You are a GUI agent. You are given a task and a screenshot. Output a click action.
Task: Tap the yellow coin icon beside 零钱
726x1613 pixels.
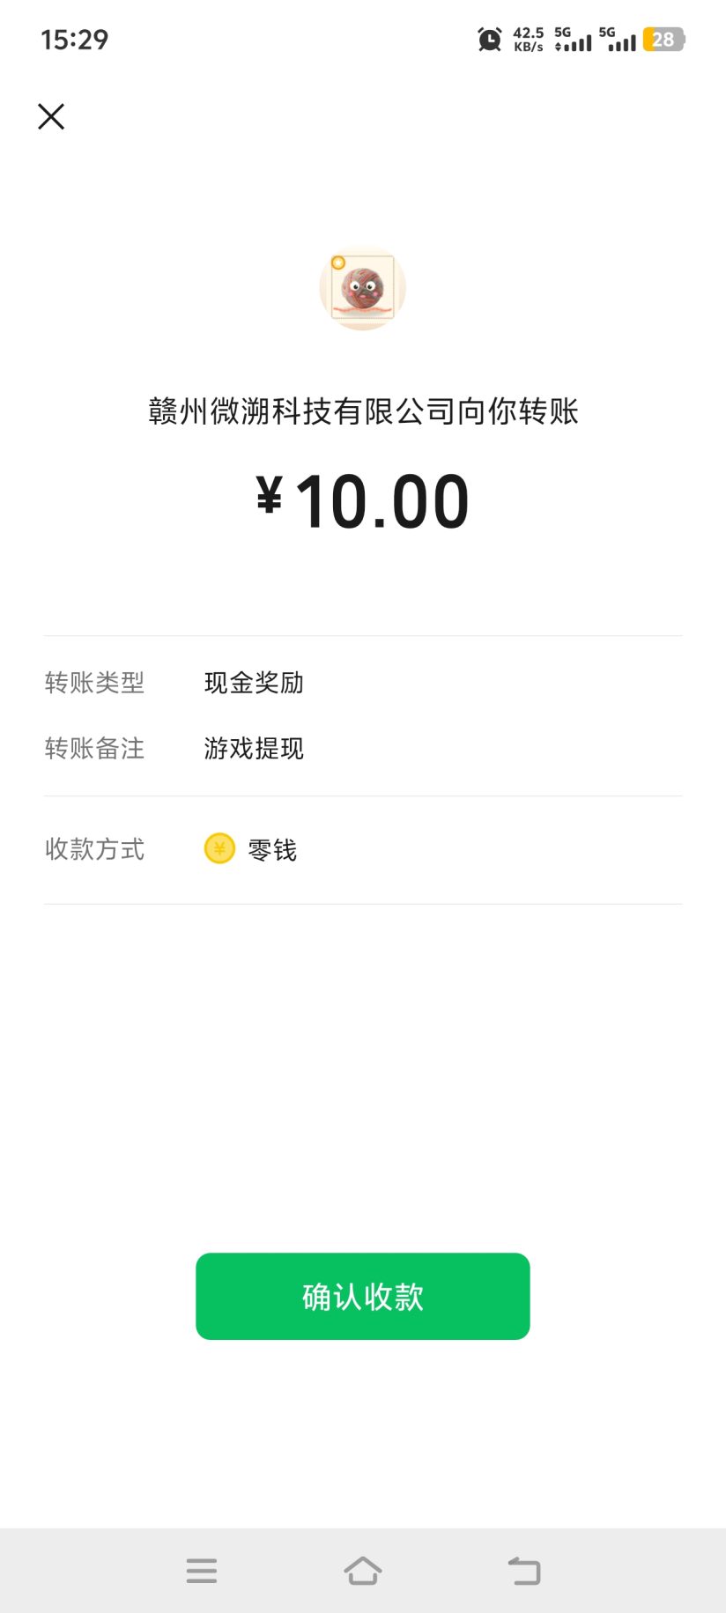(219, 849)
